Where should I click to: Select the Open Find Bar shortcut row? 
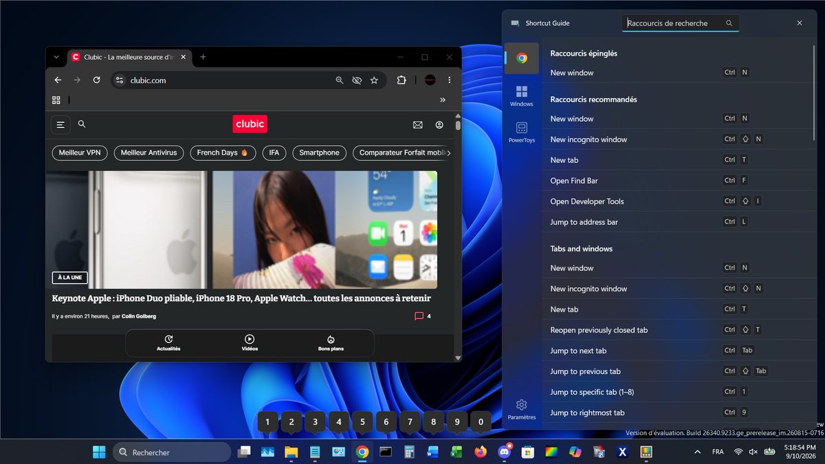click(679, 181)
